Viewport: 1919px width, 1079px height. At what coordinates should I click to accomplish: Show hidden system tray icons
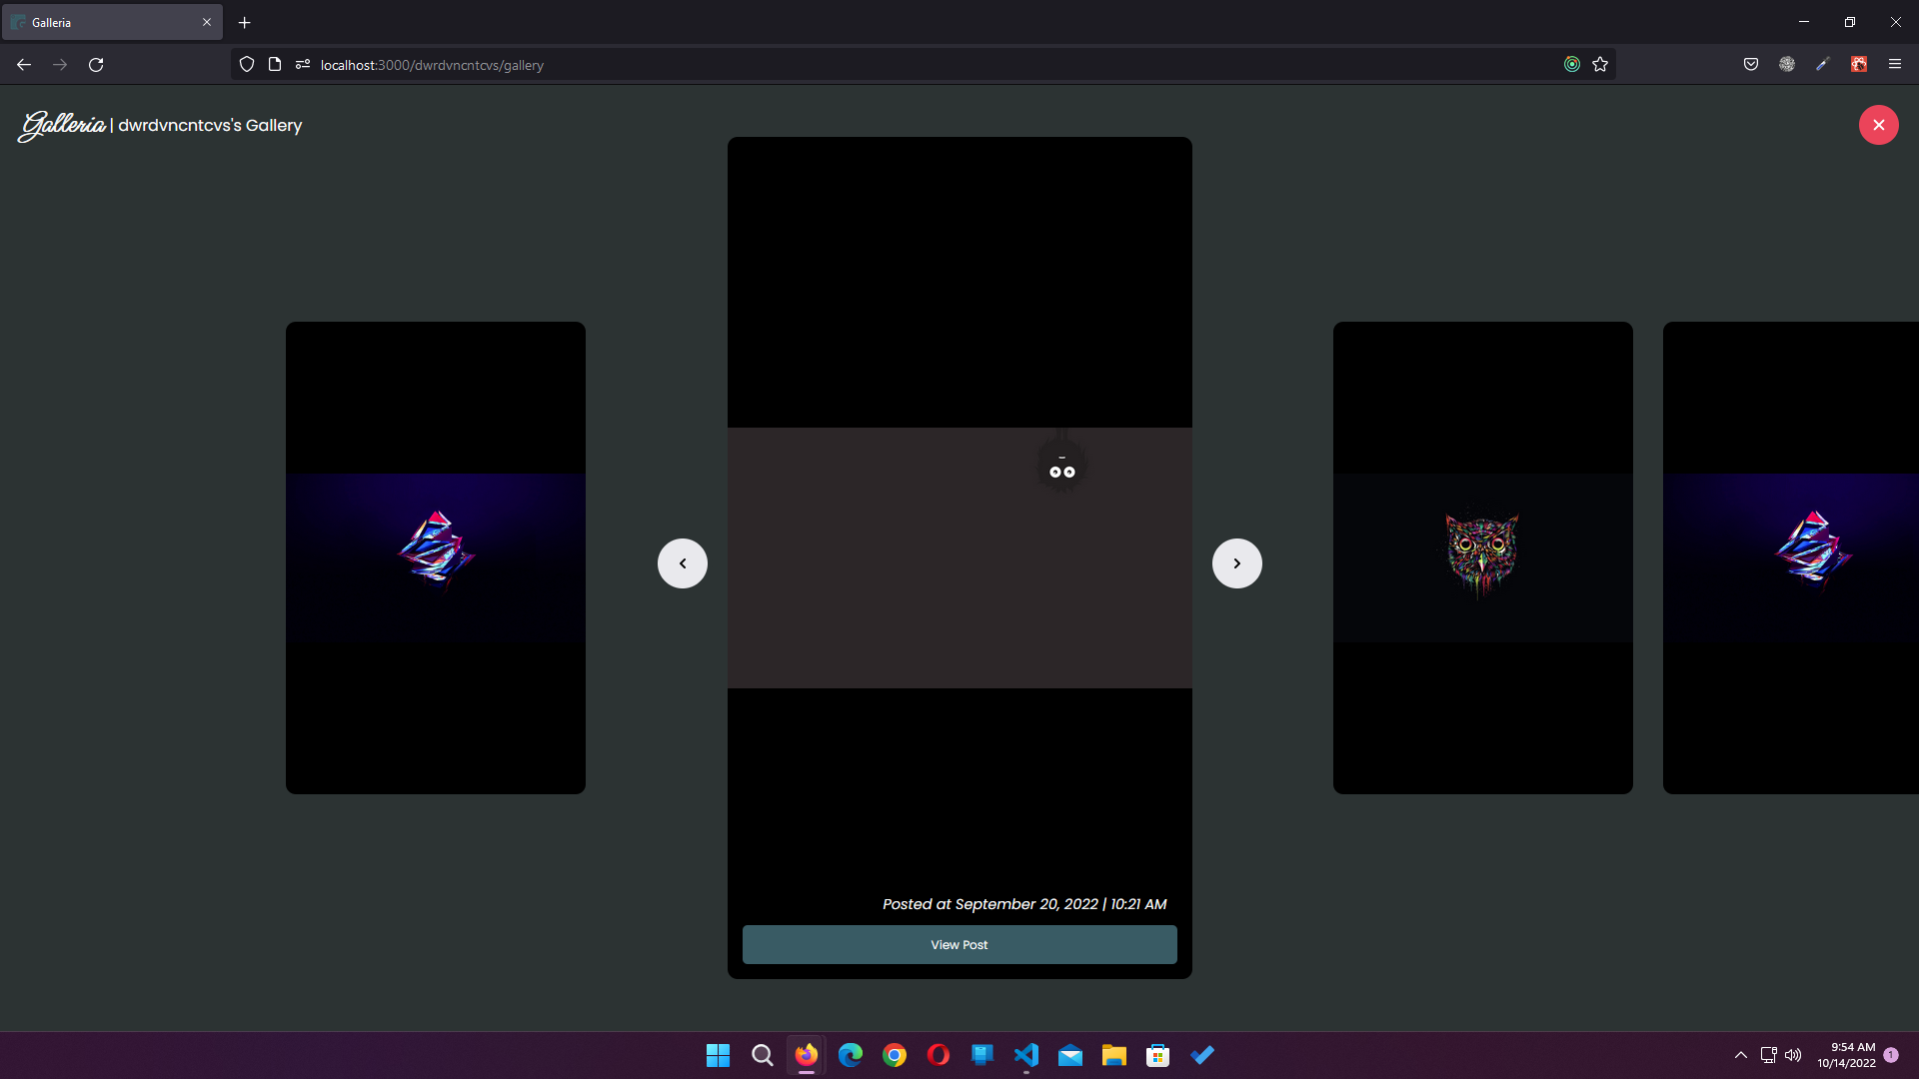pyautogui.click(x=1740, y=1055)
